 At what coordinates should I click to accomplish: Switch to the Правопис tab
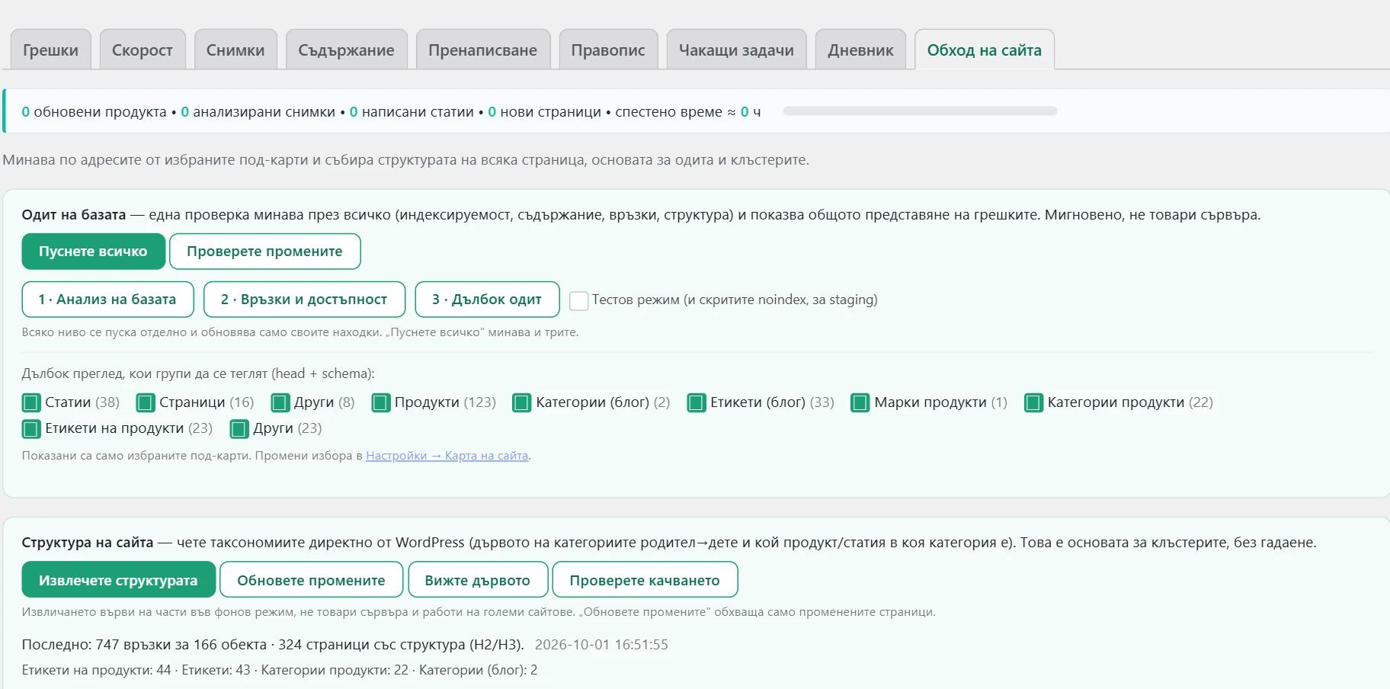[x=608, y=50]
